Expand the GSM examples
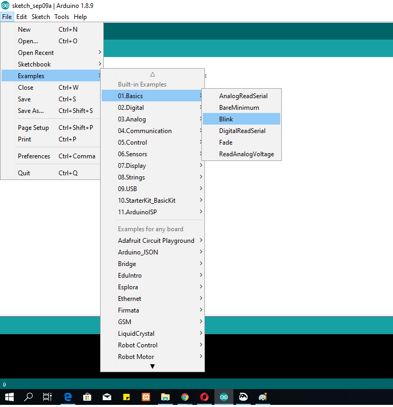 (x=153, y=322)
